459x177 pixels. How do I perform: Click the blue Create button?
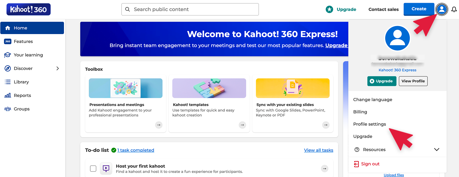pyautogui.click(x=419, y=9)
